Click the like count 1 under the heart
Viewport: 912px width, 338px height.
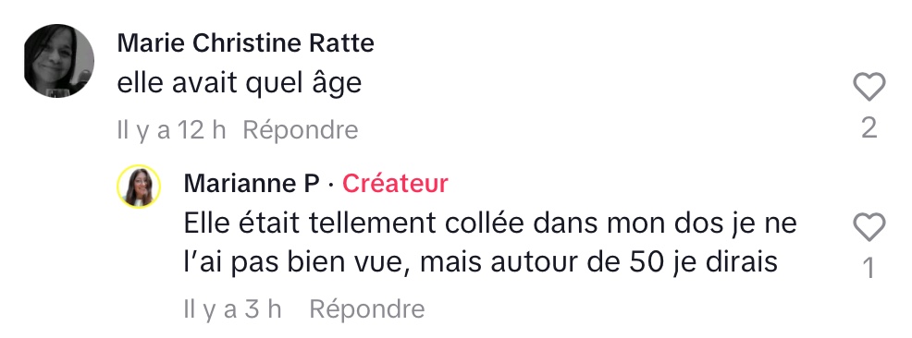(869, 269)
